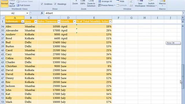Select the 22% percentage cell

tap(94, 86)
